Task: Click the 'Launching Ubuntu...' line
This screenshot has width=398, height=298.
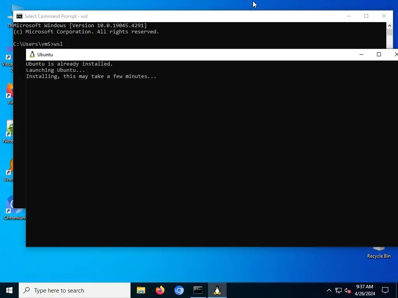Action: click(x=55, y=70)
